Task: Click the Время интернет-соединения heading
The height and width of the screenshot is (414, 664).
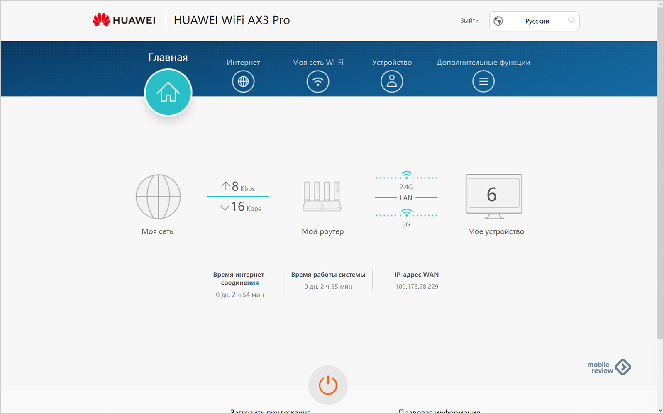Action: 240,279
